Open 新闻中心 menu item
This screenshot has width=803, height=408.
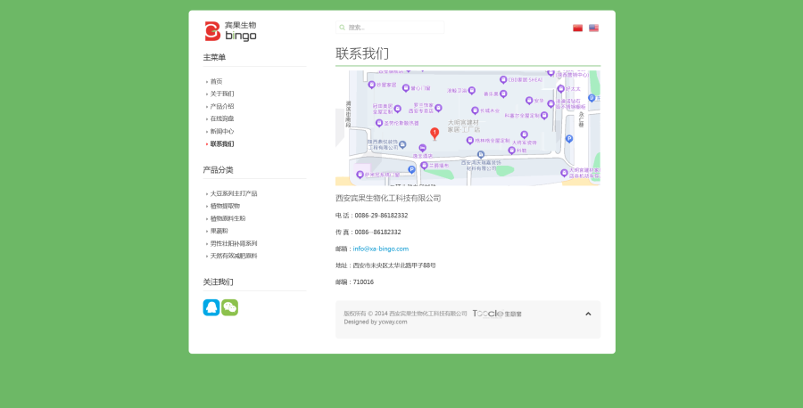[x=222, y=132]
